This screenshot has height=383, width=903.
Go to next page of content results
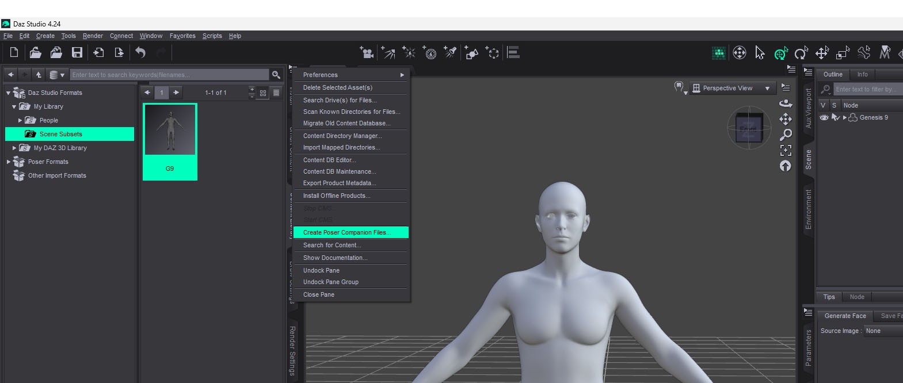[x=176, y=93]
